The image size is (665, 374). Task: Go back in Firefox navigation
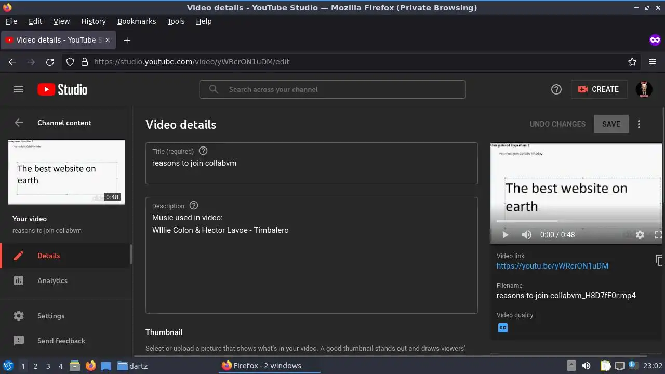pos(12,62)
